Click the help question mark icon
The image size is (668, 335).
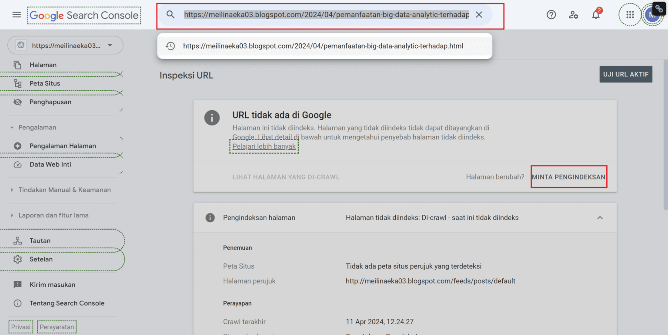551,14
